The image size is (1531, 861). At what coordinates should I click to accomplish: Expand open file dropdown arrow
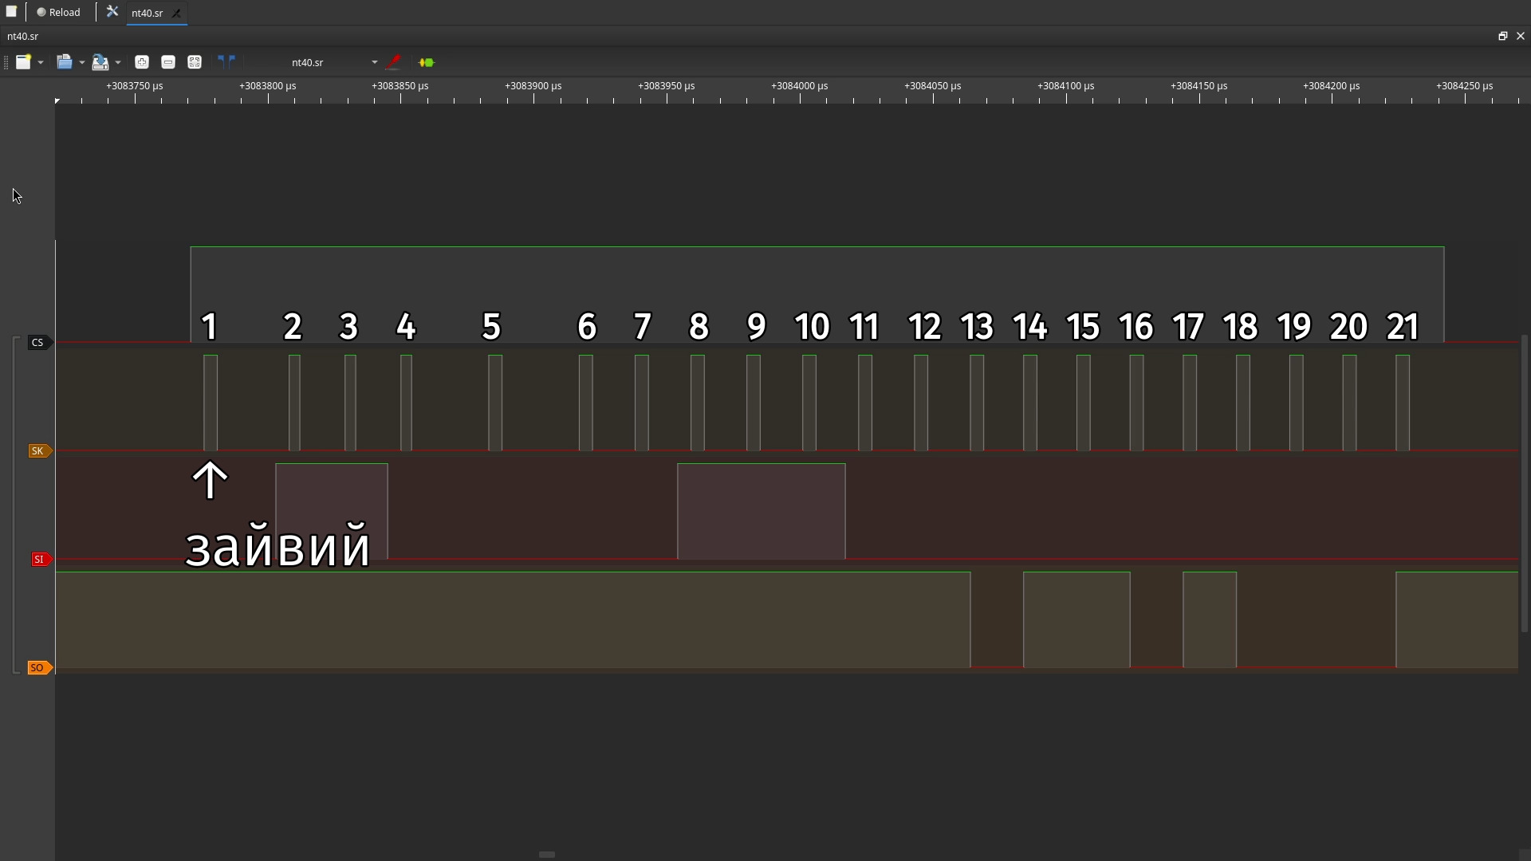pyautogui.click(x=82, y=62)
